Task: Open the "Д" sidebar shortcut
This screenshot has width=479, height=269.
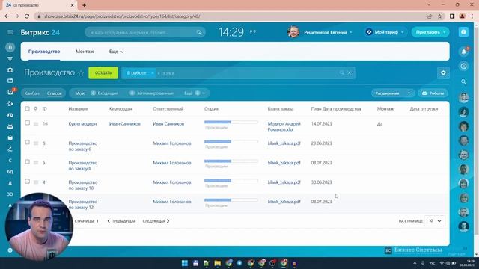Action: pos(10,183)
